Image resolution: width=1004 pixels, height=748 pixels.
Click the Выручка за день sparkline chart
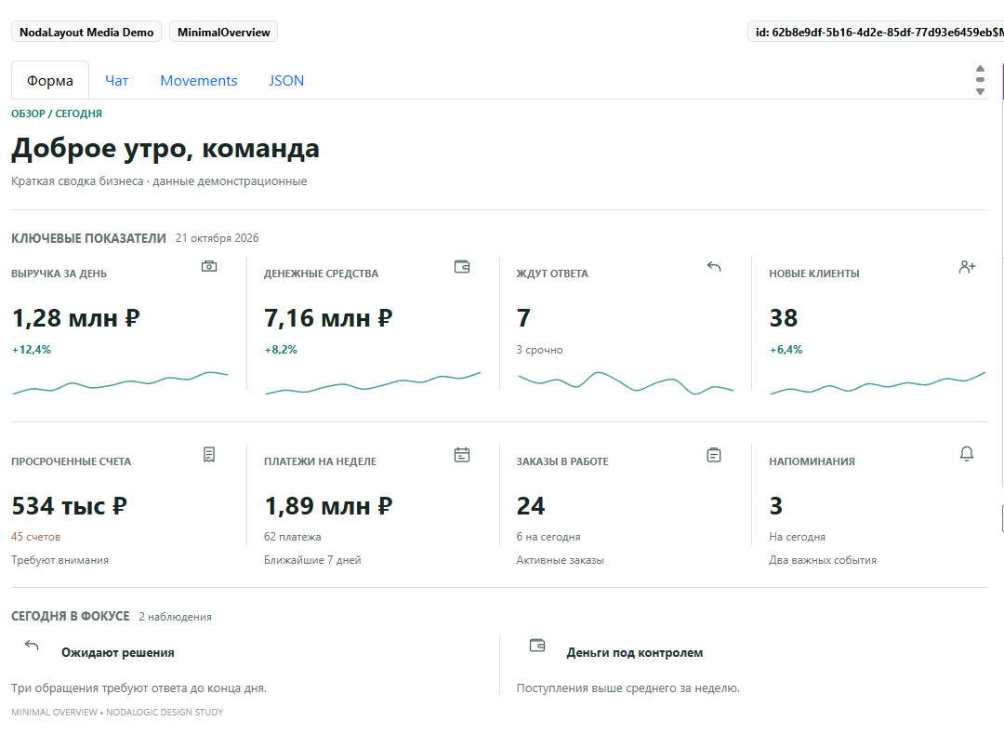(120, 382)
